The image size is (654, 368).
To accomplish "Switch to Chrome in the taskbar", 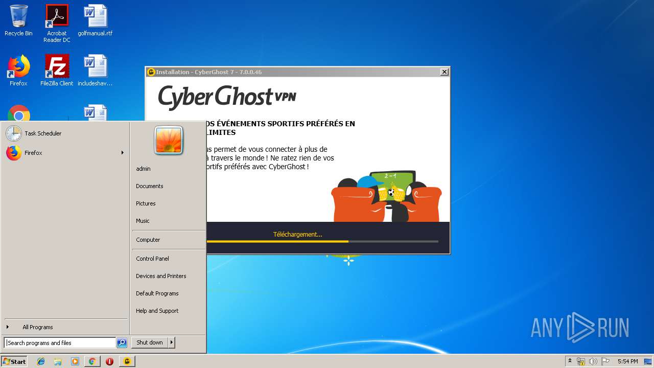I will pyautogui.click(x=92, y=361).
